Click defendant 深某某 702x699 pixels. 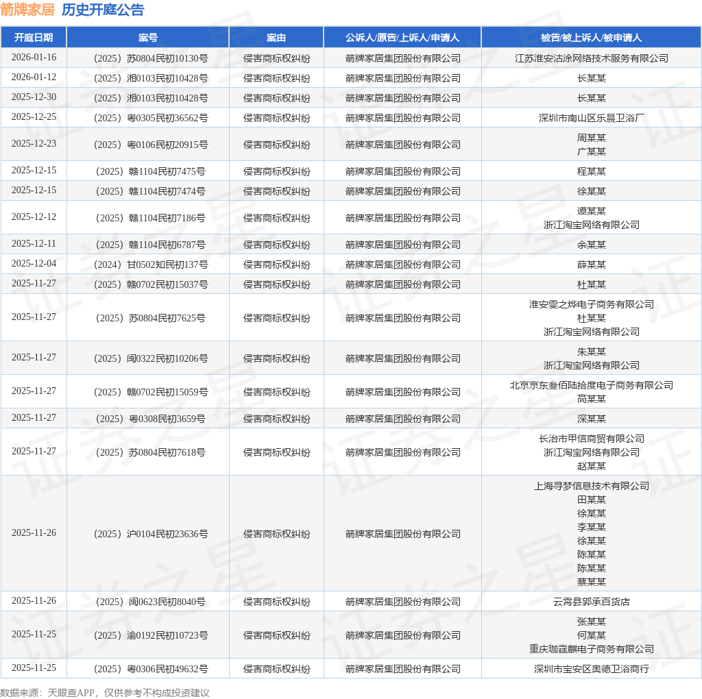(592, 419)
